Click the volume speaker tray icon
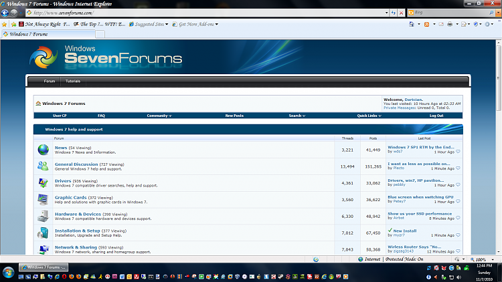 click(459, 277)
